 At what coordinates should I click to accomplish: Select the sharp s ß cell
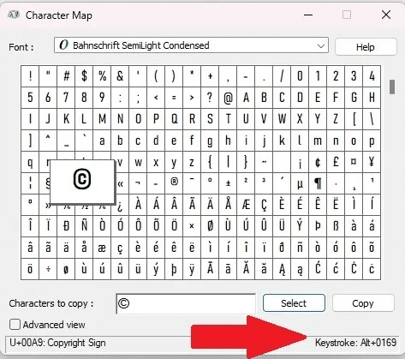click(x=336, y=226)
